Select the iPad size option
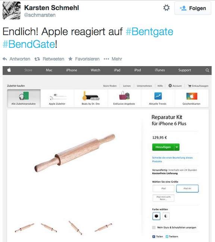This screenshot has width=215, height=242. 163,189
